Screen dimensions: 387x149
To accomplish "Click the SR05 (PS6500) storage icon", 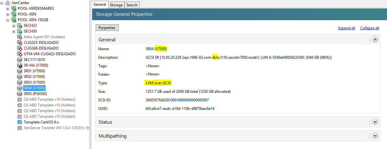I will (20, 94).
